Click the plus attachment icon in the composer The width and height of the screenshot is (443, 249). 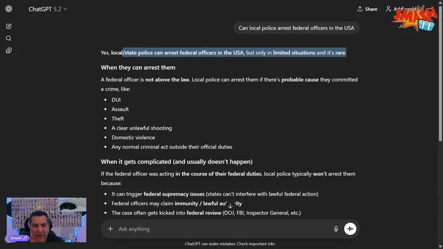coord(110,229)
